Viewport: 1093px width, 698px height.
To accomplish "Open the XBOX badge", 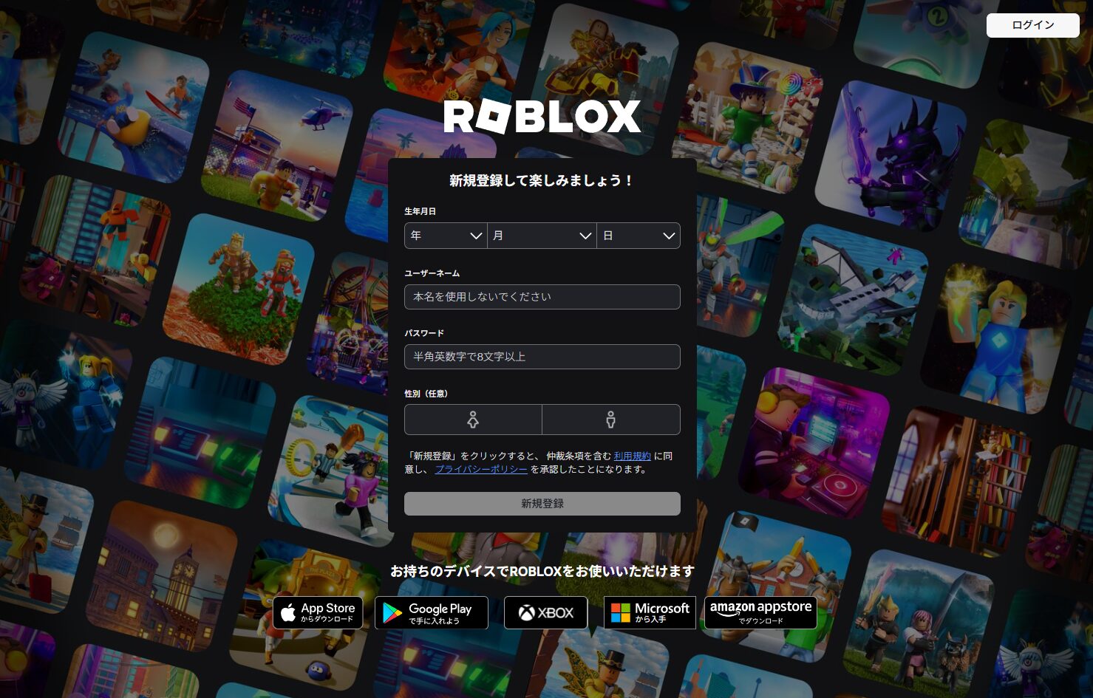I will pyautogui.click(x=545, y=613).
